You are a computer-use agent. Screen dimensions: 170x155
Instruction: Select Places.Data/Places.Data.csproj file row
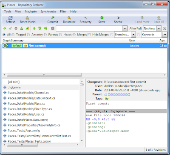tap(41, 120)
